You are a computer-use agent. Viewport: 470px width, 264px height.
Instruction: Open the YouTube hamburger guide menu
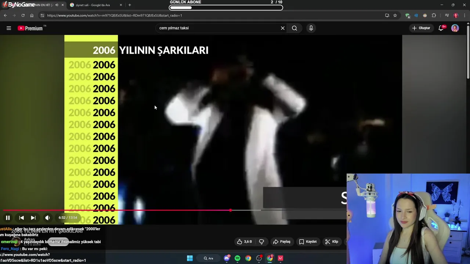click(x=9, y=28)
